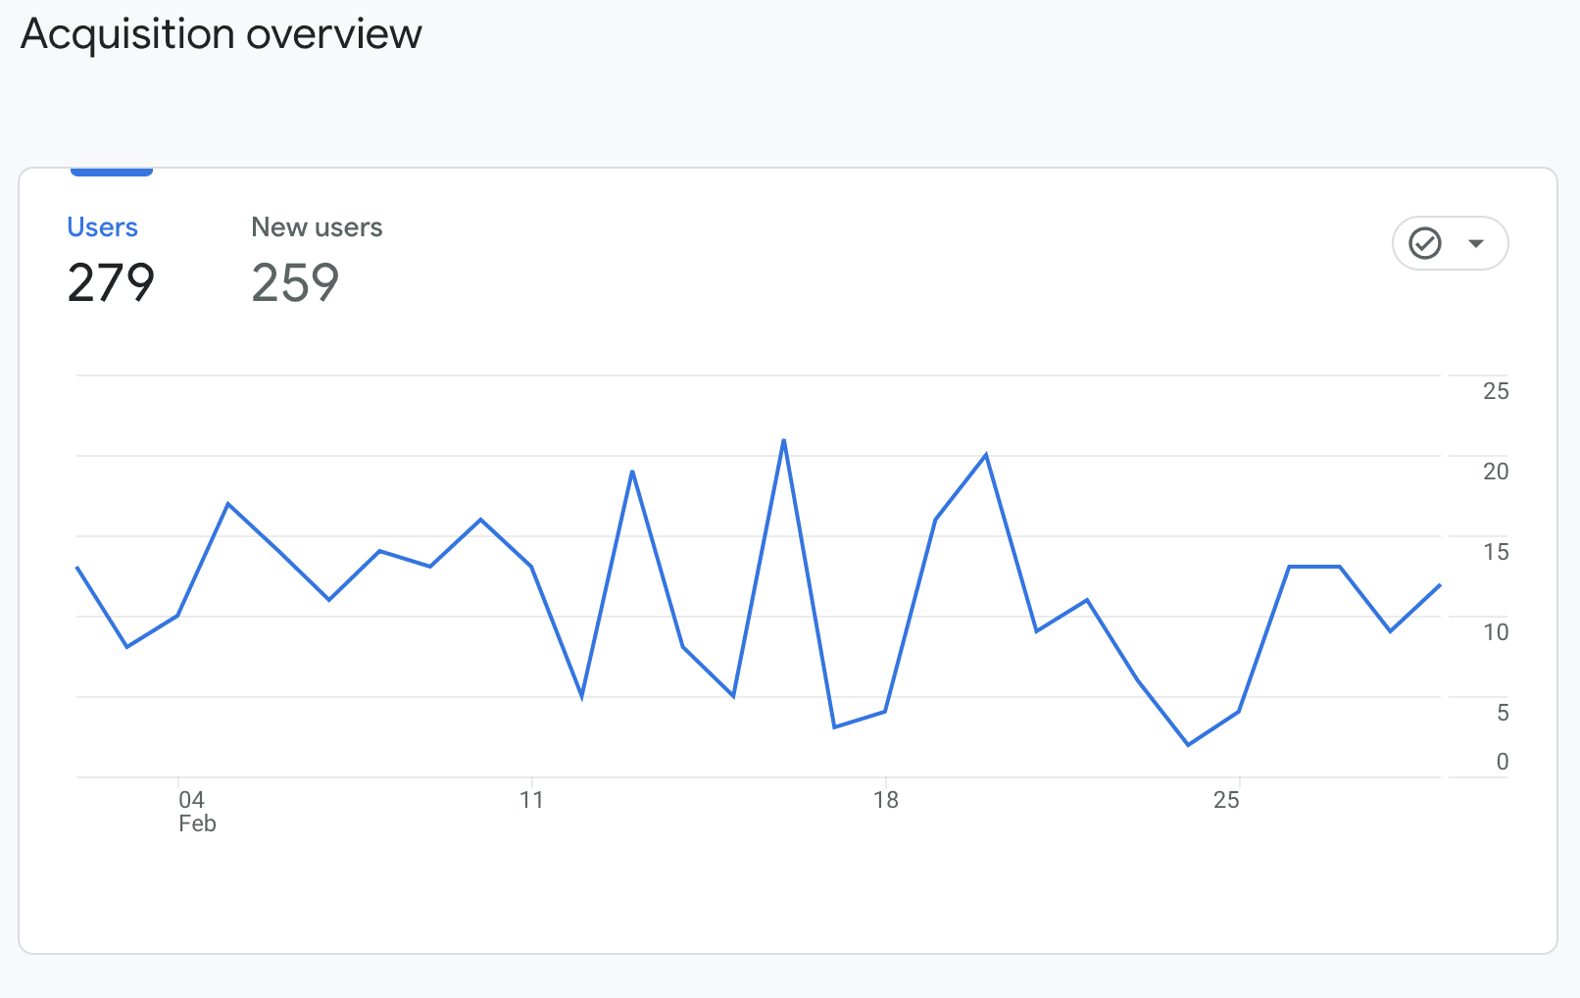Image resolution: width=1580 pixels, height=998 pixels.
Task: Click the 18 date axis label
Action: click(x=886, y=800)
